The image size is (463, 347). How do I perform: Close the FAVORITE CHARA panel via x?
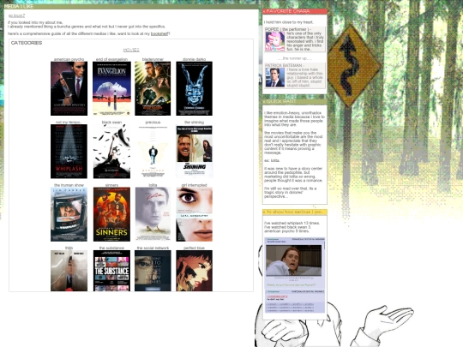[x=264, y=11]
